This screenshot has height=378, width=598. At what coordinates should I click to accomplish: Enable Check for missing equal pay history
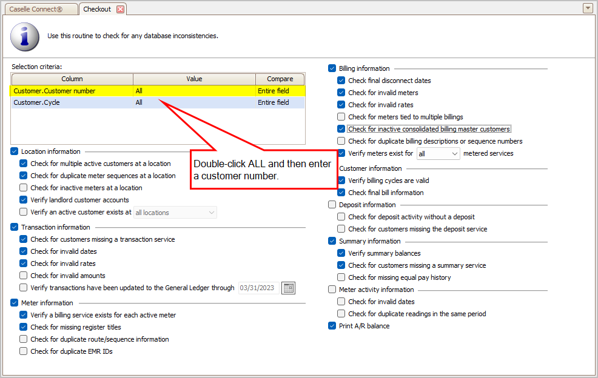tap(341, 277)
